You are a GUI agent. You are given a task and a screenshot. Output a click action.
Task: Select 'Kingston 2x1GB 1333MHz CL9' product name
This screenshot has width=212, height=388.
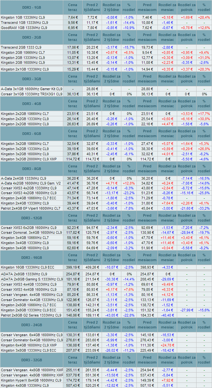25,69
